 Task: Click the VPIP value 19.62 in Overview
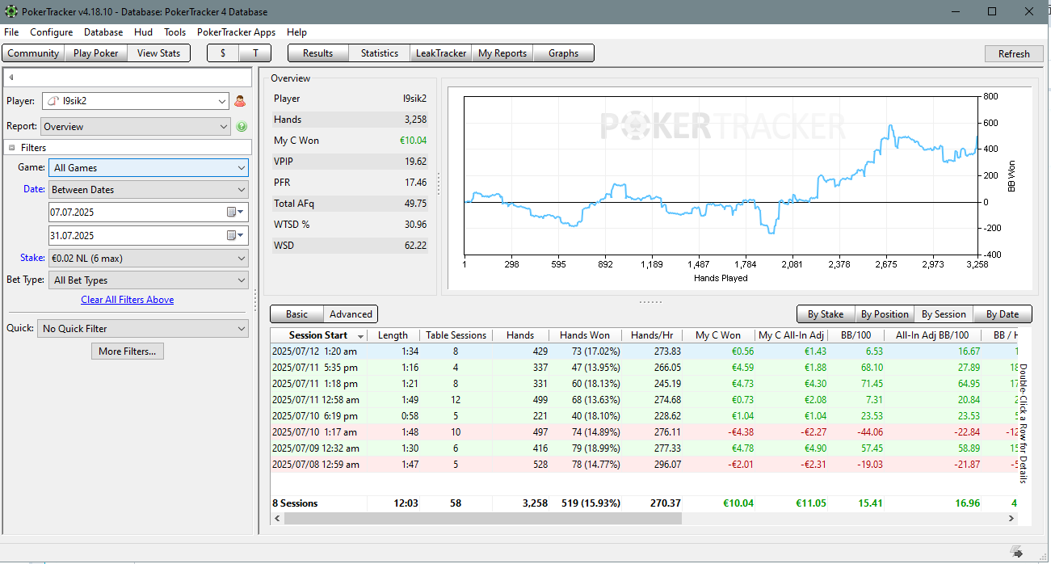tap(415, 162)
